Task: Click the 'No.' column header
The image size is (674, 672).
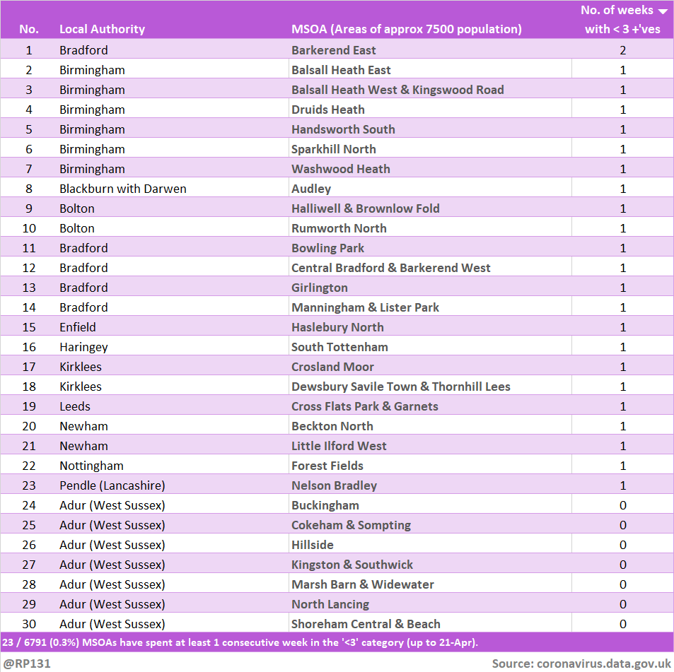Action: coord(29,29)
